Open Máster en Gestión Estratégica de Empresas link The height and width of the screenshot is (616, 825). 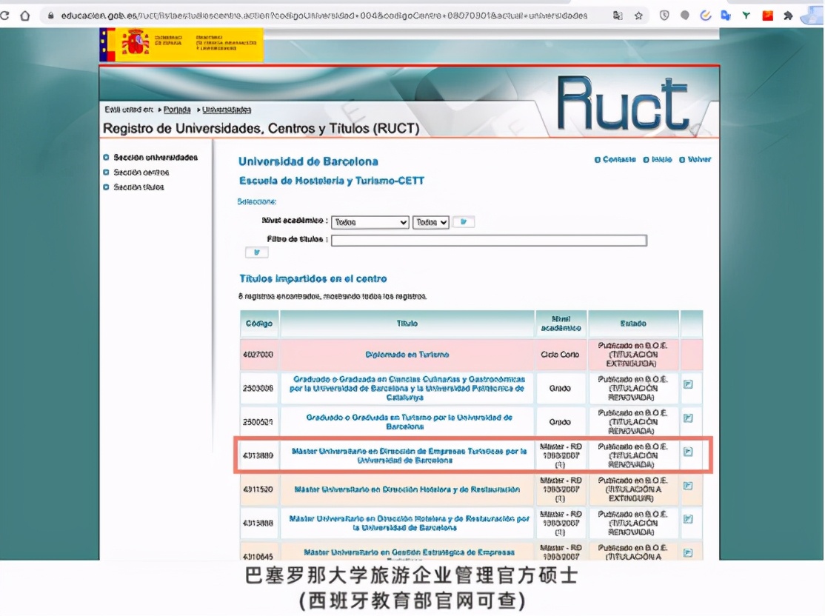(409, 552)
